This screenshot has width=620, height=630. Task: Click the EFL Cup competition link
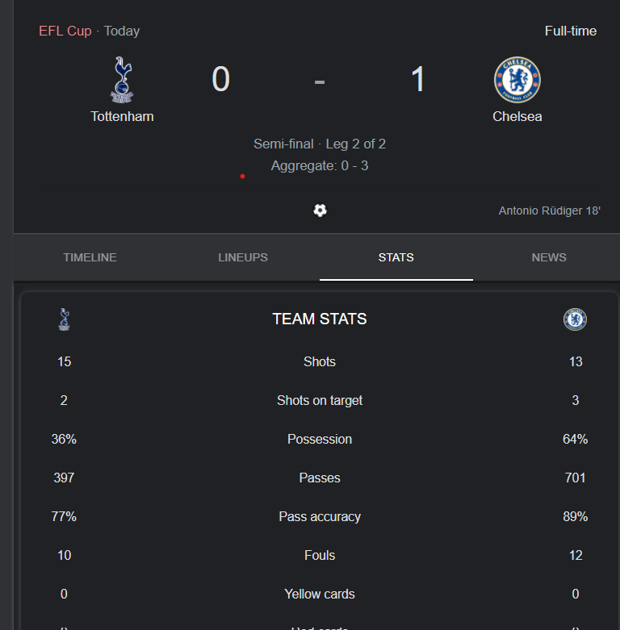65,31
